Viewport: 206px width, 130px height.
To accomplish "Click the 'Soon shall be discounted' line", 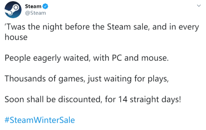I will click(93, 99).
